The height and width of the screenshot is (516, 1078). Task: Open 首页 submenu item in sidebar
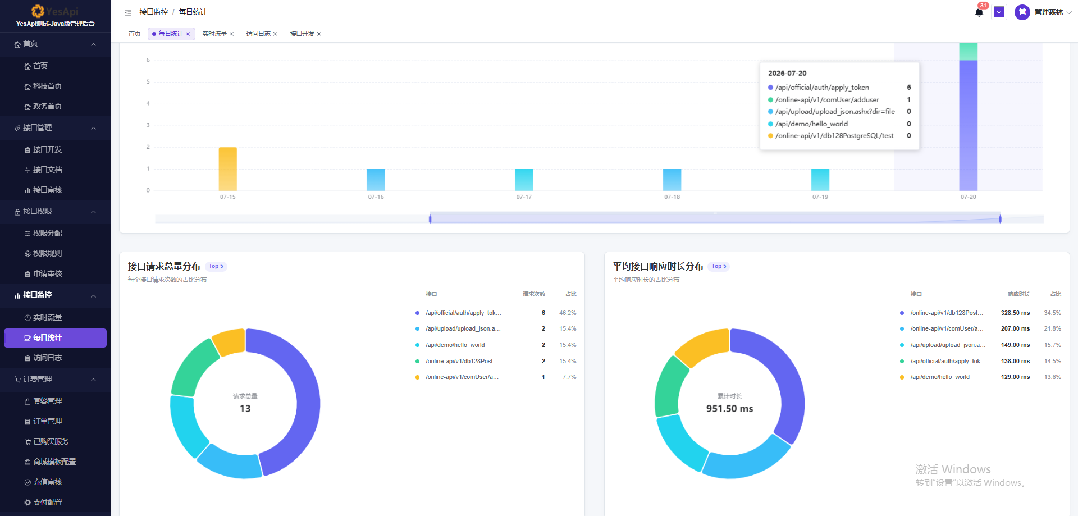coord(55,66)
